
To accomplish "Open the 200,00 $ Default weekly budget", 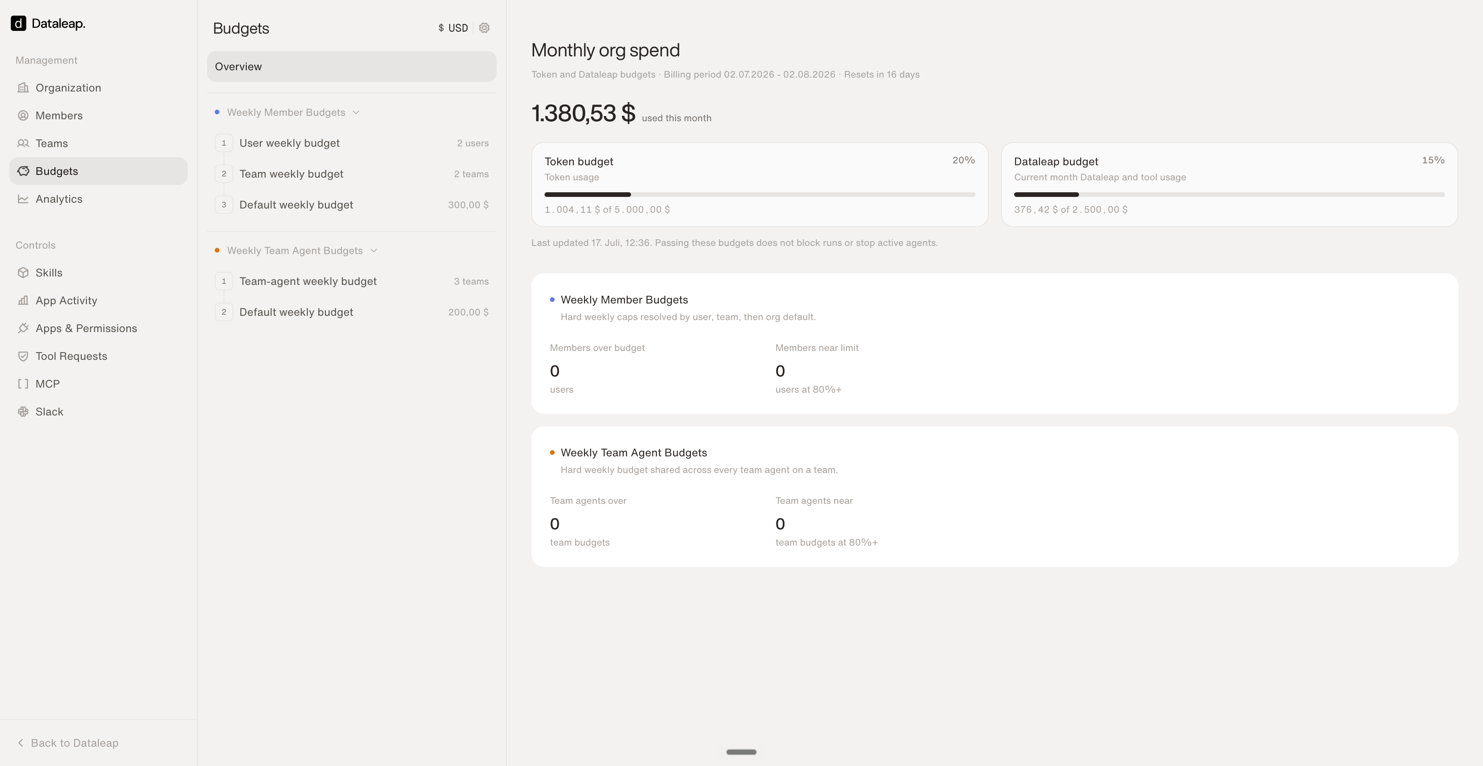I will (352, 312).
